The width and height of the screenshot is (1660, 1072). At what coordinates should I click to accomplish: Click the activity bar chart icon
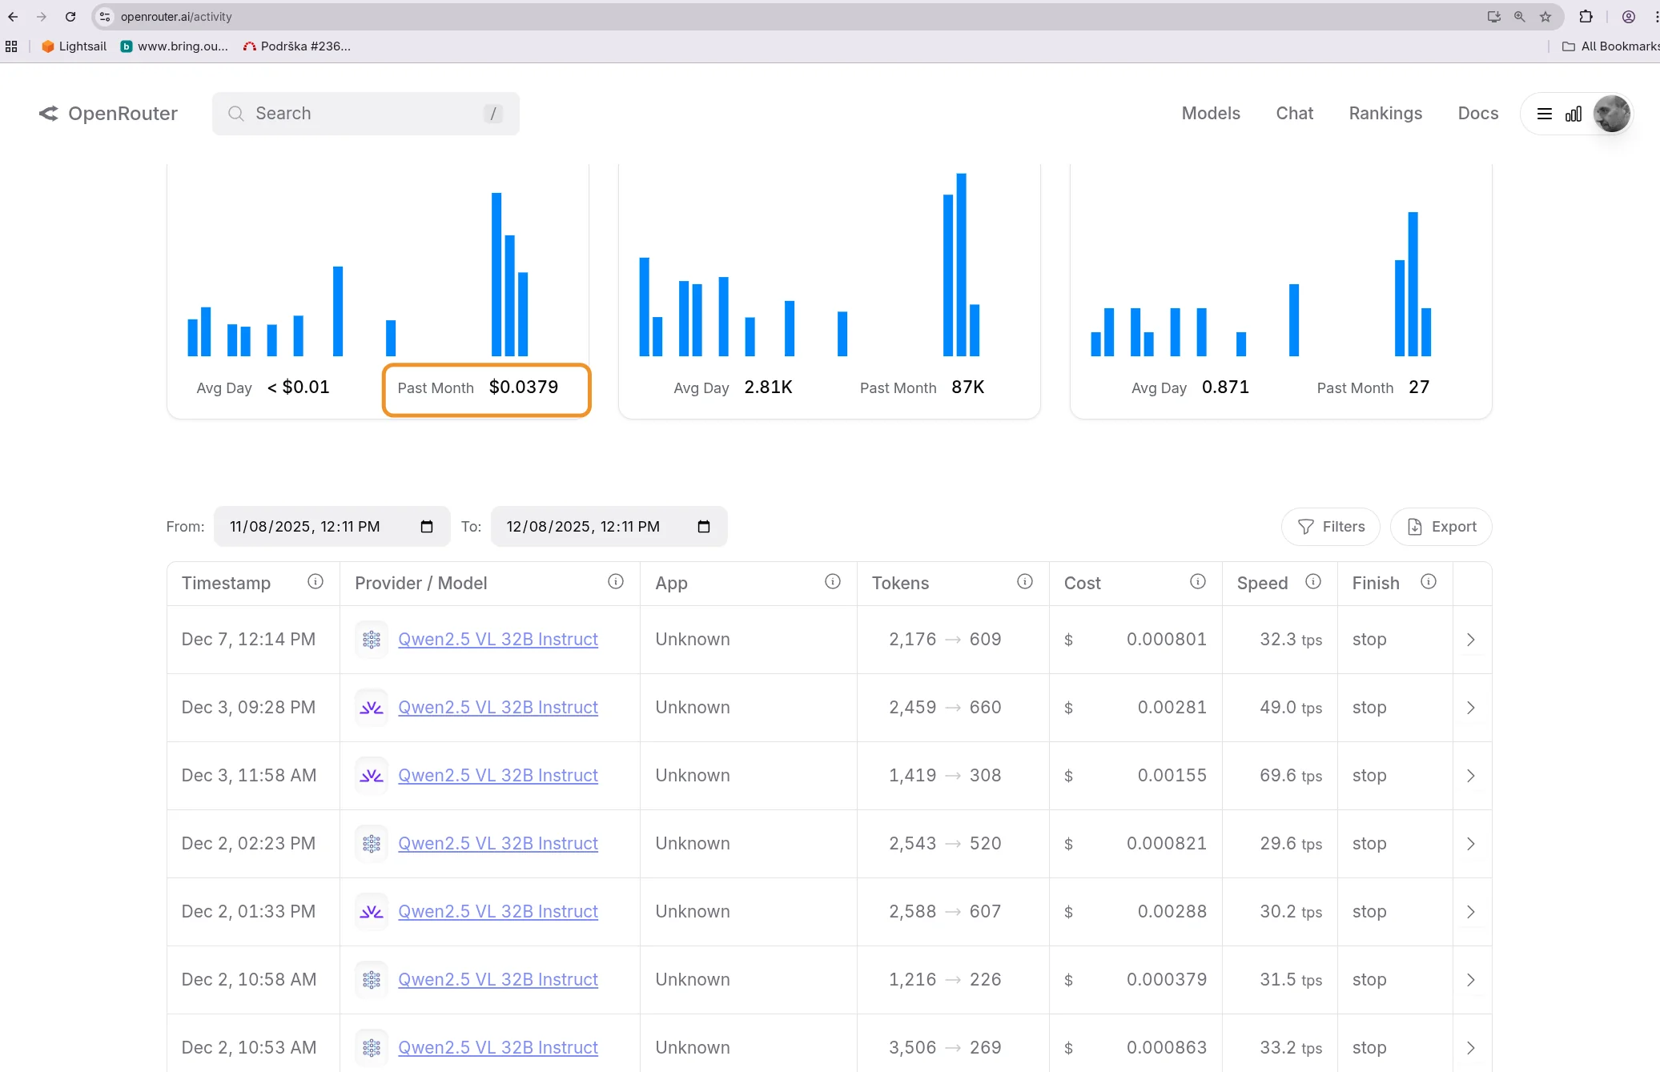pos(1573,114)
